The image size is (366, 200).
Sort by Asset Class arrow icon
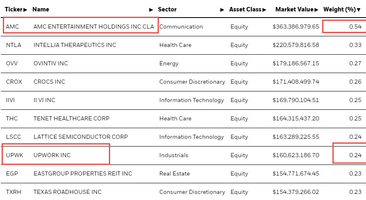[264, 10]
